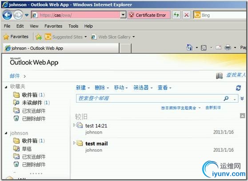The height and width of the screenshot is (181, 248).
Task: Expand advanced search double chevron
Action: click(x=242, y=99)
